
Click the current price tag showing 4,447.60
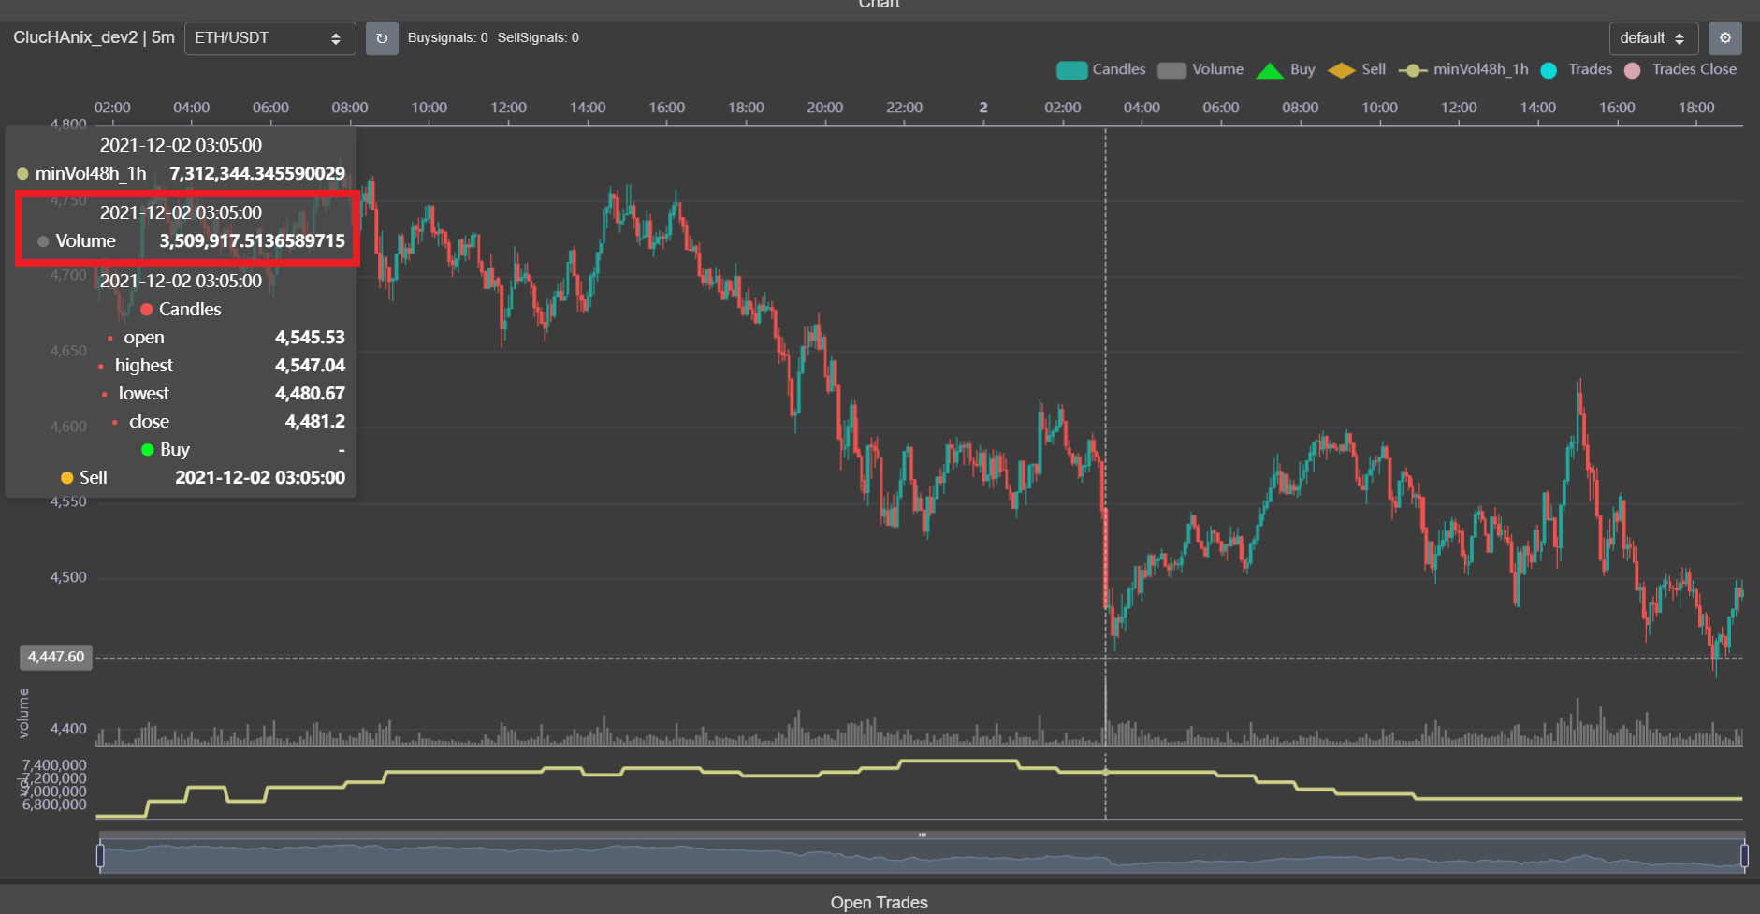[55, 657]
